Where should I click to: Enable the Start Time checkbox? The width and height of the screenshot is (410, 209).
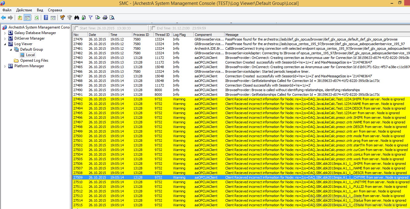tap(76, 28)
